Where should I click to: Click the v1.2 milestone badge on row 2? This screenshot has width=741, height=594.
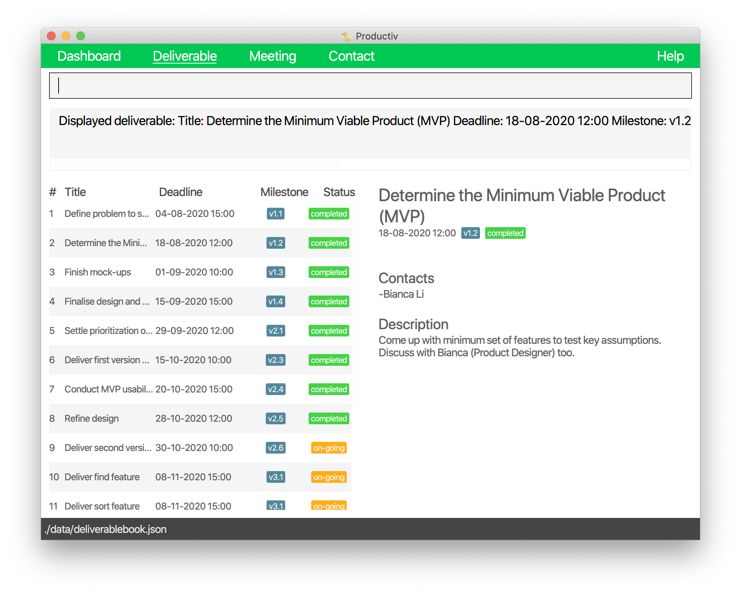coord(275,243)
